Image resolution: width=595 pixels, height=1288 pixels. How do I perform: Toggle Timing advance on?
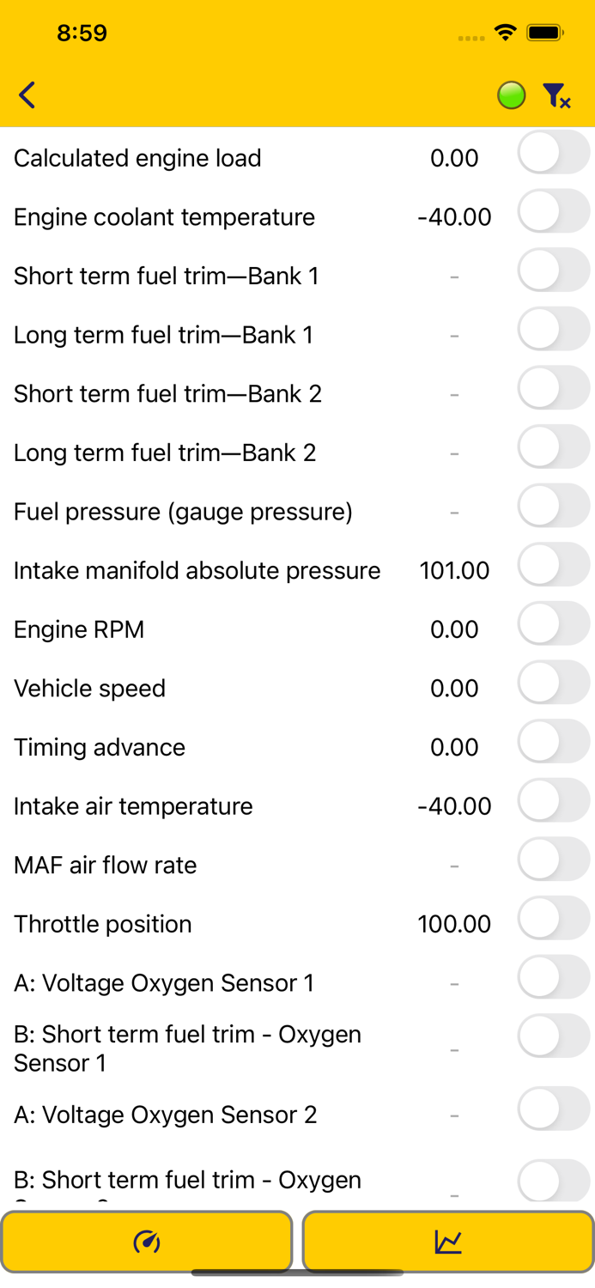[553, 741]
